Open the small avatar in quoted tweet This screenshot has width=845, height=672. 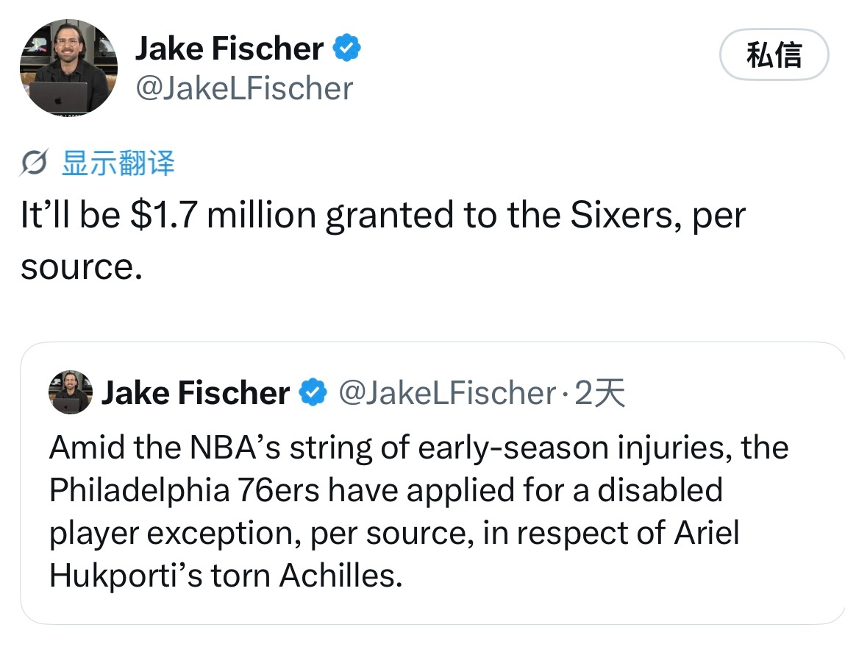[x=71, y=392]
